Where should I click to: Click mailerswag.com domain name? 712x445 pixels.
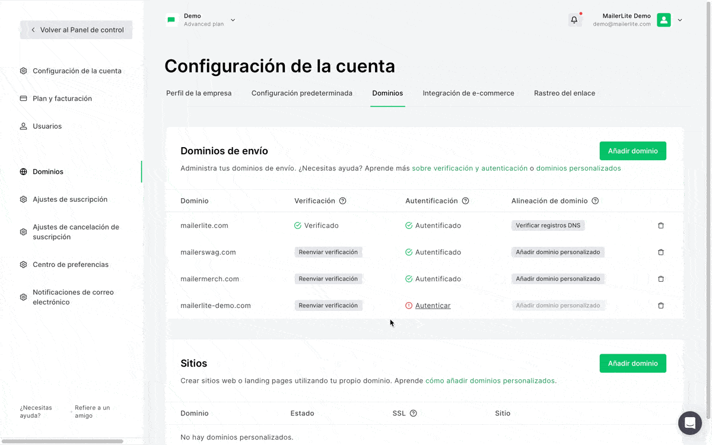[x=208, y=252]
